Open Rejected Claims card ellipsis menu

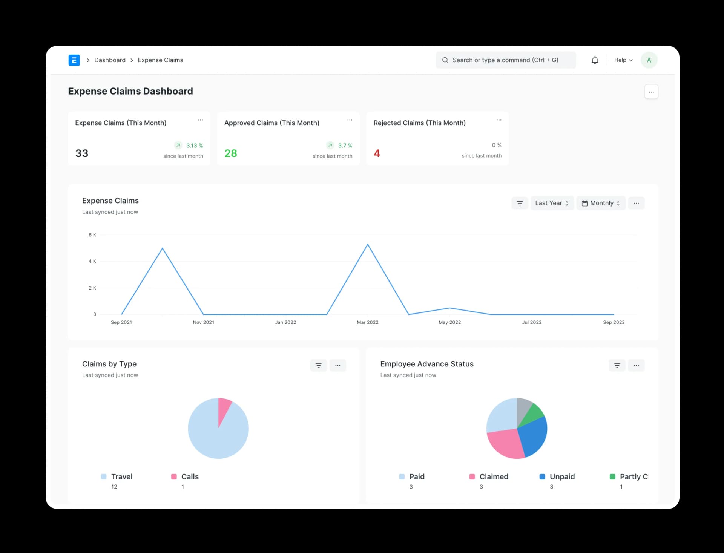tap(499, 120)
